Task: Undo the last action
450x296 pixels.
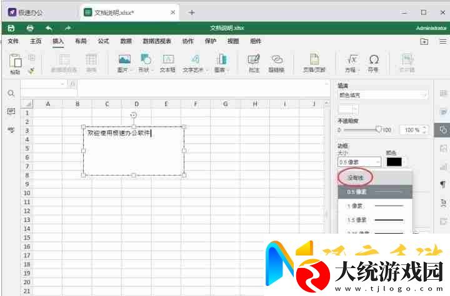Action: (x=49, y=28)
